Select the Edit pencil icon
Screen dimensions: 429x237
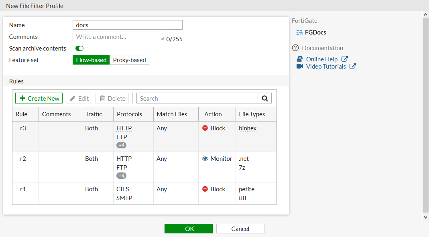73,98
